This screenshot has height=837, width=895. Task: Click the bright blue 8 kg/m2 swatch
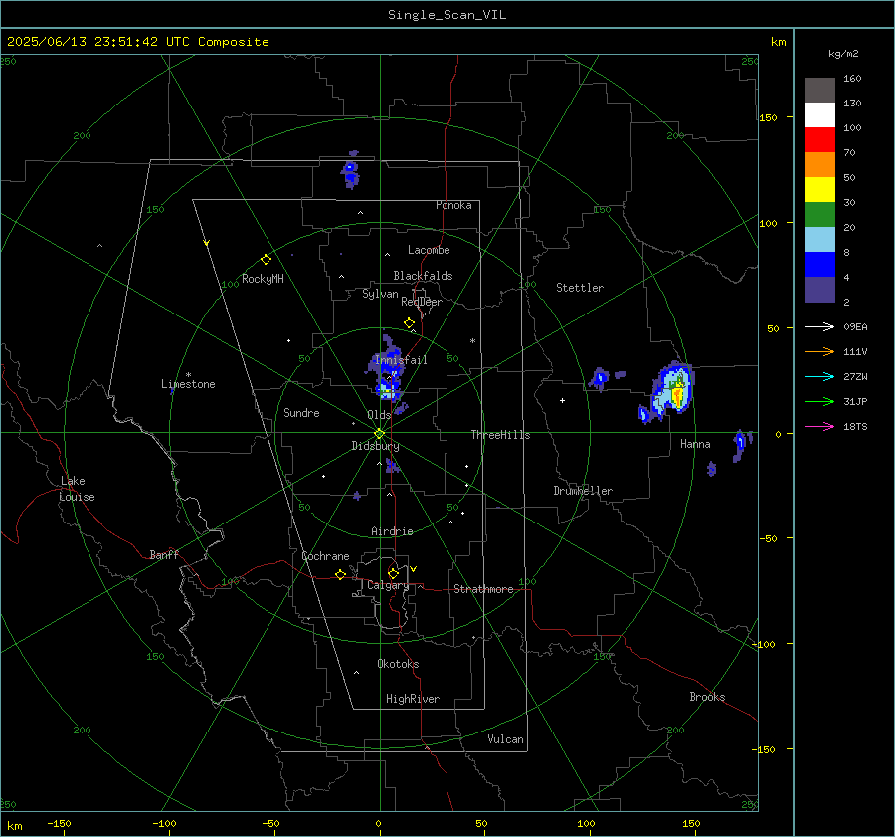coord(819,265)
